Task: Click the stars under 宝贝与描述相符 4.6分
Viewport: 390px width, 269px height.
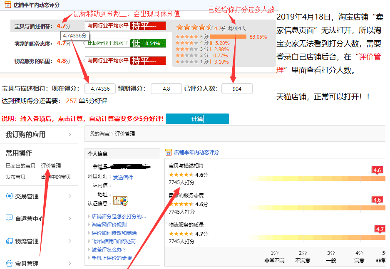Action: [x=181, y=175]
